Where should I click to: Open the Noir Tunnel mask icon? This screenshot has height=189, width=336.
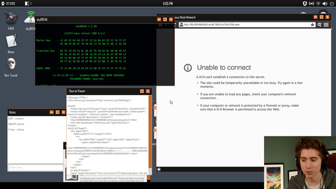[x=11, y=64]
